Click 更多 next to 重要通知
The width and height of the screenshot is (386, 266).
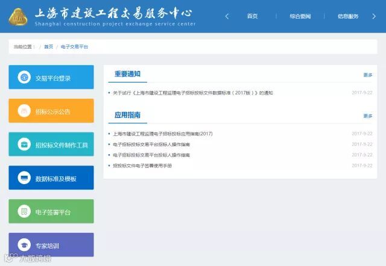[368, 75]
